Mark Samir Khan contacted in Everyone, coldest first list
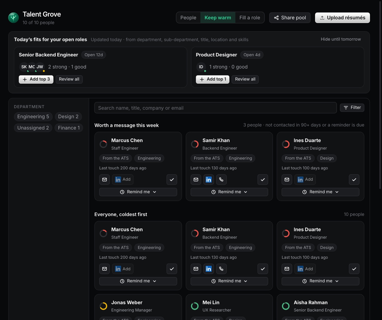382x320 pixels. pos(263,269)
